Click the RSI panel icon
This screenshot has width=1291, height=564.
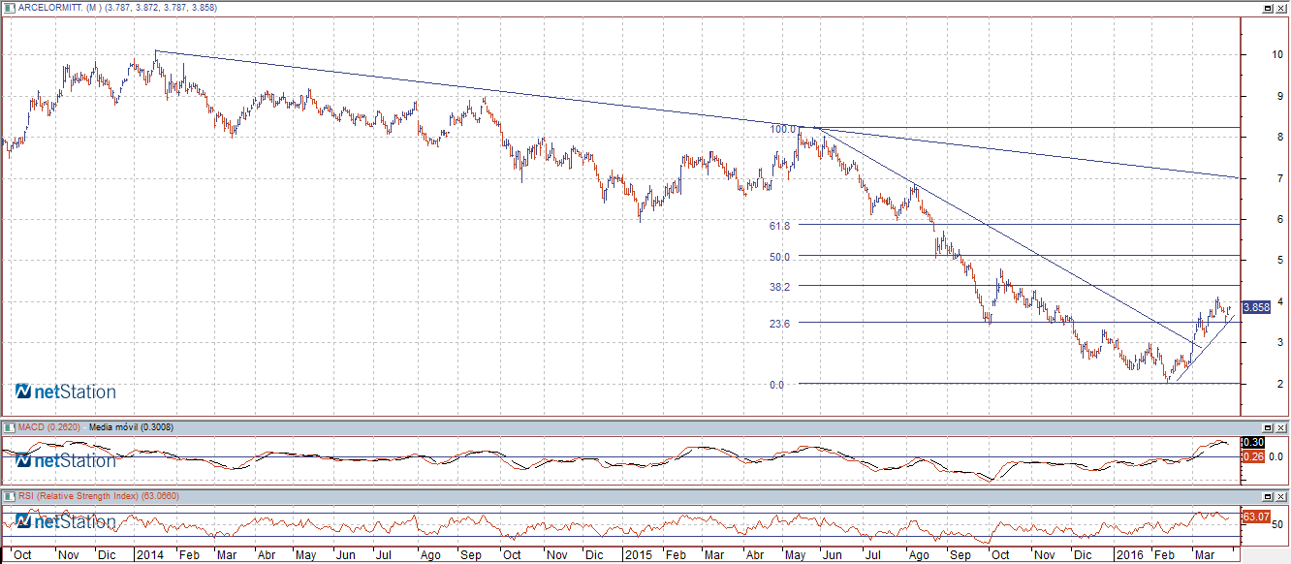[x=9, y=496]
